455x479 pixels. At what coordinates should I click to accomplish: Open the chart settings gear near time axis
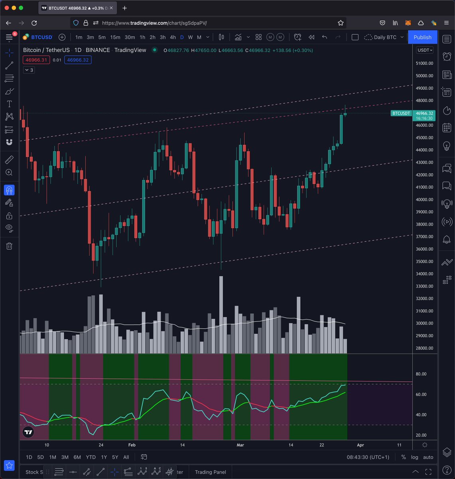(x=425, y=445)
